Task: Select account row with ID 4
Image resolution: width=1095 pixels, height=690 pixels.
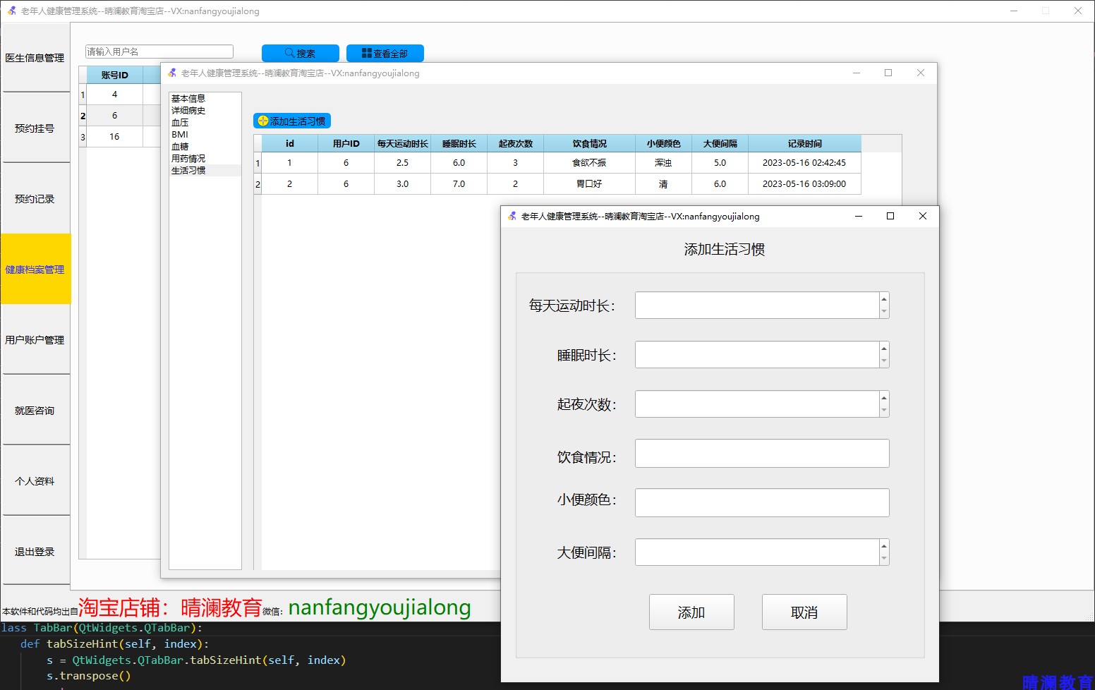Action: [114, 95]
